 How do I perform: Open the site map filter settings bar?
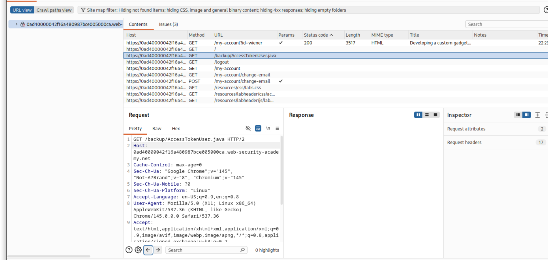308,10
